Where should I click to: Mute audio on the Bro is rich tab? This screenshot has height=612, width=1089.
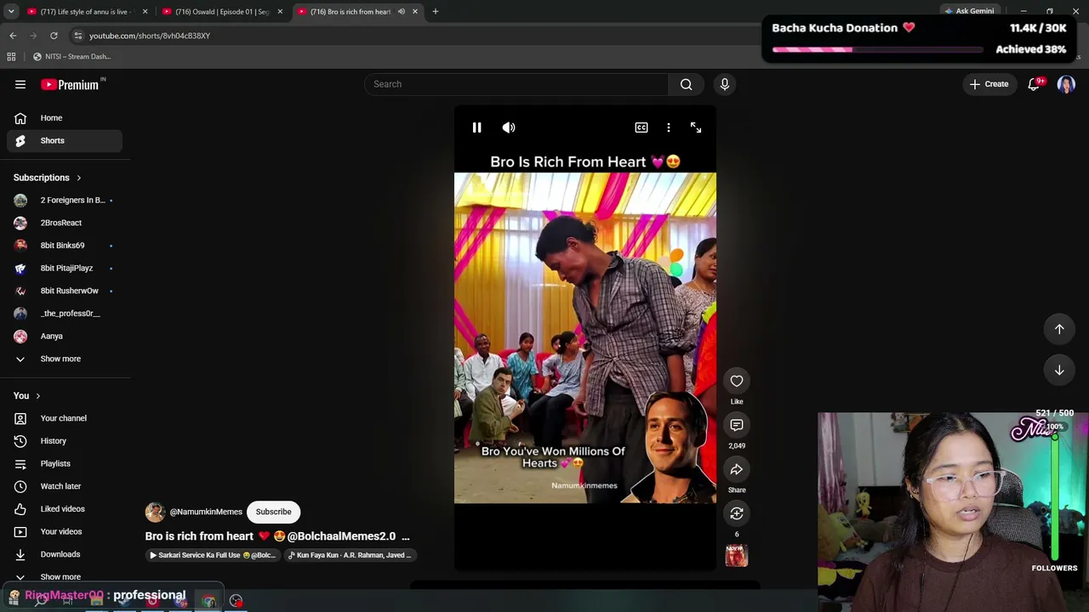402,12
